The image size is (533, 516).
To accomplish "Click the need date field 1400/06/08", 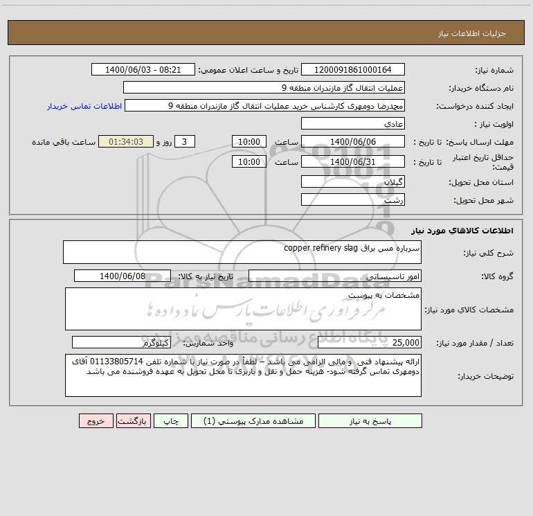I will (123, 276).
